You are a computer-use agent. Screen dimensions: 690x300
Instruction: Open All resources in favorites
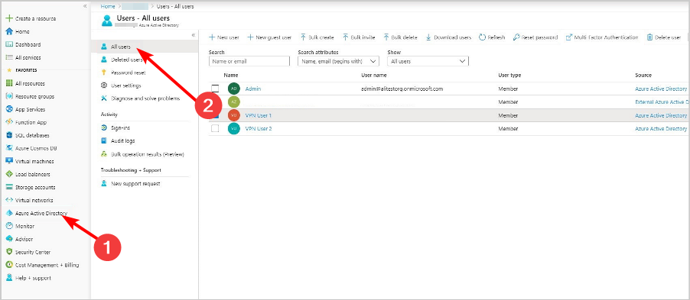[x=30, y=83]
